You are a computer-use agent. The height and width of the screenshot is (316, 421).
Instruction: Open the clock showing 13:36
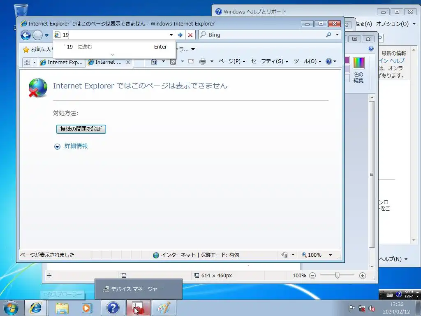(396, 308)
